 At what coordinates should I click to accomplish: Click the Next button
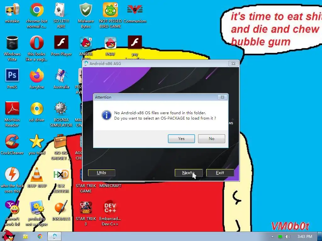coord(189,173)
